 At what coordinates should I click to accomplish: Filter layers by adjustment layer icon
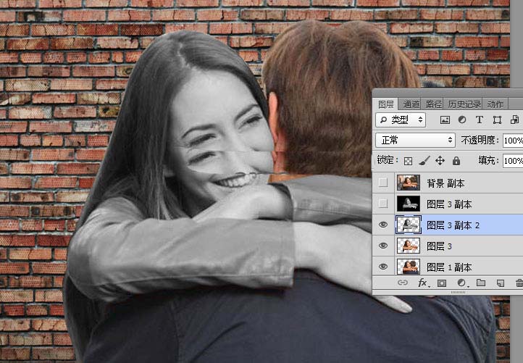pyautogui.click(x=462, y=120)
